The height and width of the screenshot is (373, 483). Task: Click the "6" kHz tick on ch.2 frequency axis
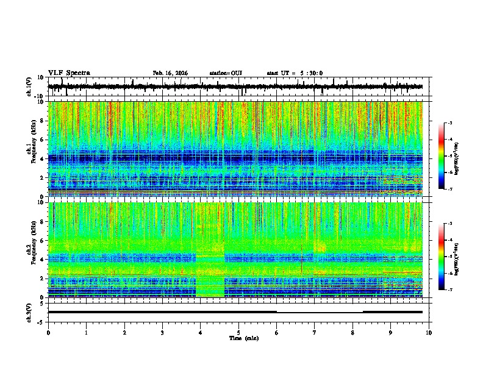pos(43,241)
